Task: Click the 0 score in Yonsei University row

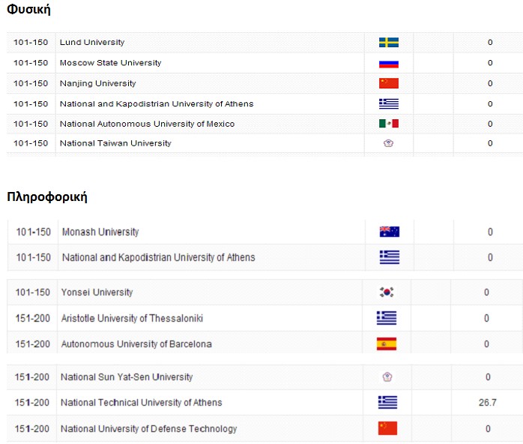Action: [486, 292]
